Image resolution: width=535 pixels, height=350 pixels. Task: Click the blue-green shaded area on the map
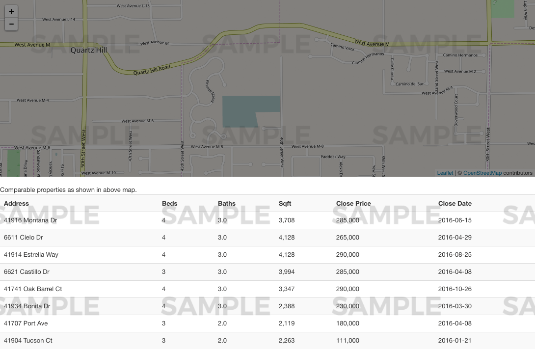pos(241,111)
